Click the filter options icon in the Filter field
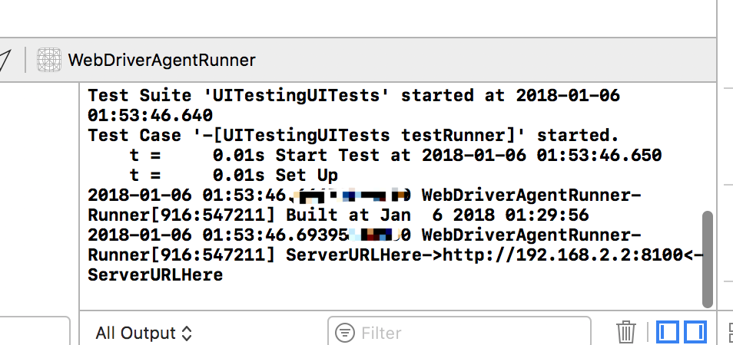Viewport: 733px width, 345px height. pyautogui.click(x=346, y=333)
